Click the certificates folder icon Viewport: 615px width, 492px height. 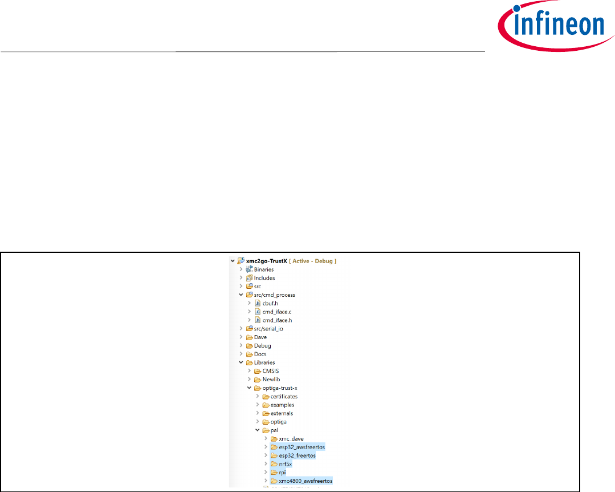click(266, 397)
